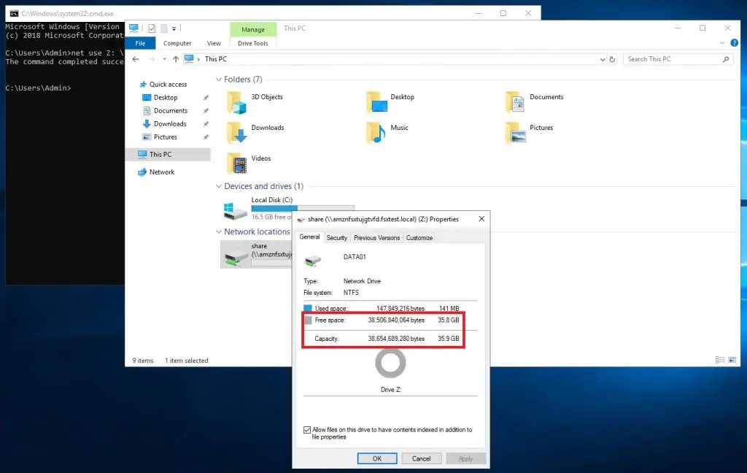Screen dimensions: 747x473
Task: Click the blue Used space color box
Action: tap(308, 308)
